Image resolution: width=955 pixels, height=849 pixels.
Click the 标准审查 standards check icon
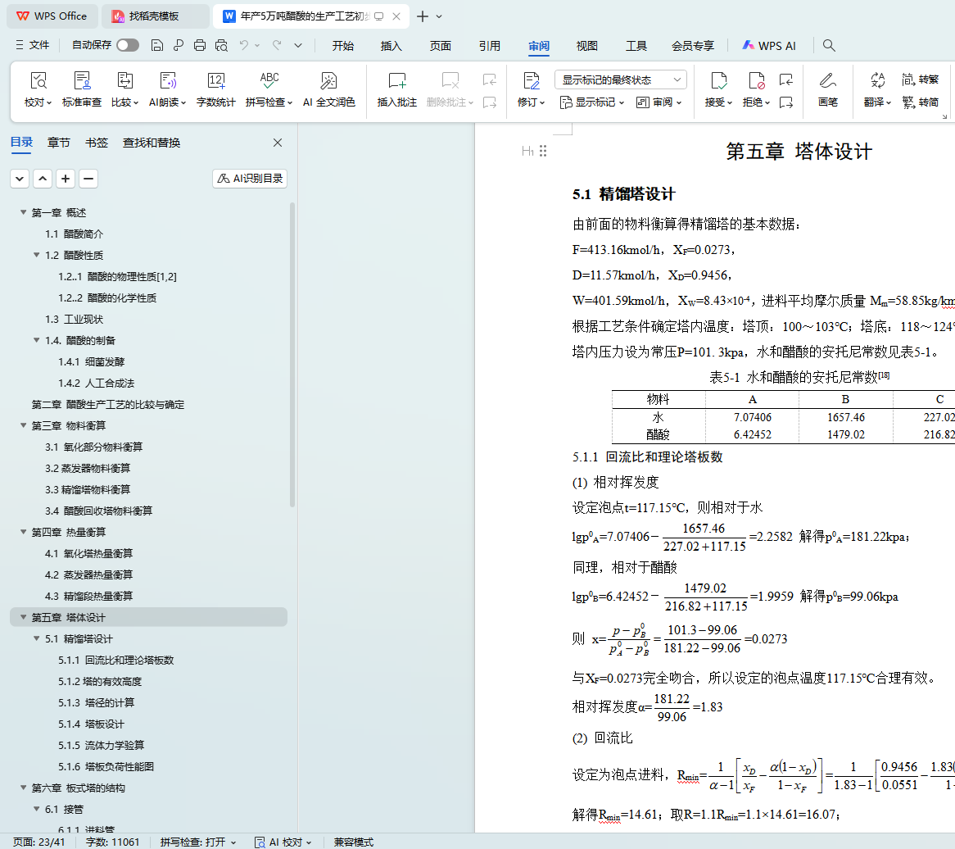tap(82, 81)
